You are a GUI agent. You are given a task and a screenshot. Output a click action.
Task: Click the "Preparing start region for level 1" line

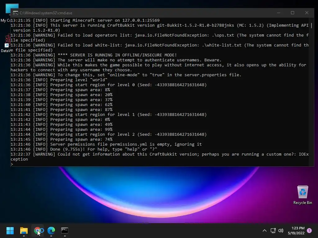click(x=108, y=115)
